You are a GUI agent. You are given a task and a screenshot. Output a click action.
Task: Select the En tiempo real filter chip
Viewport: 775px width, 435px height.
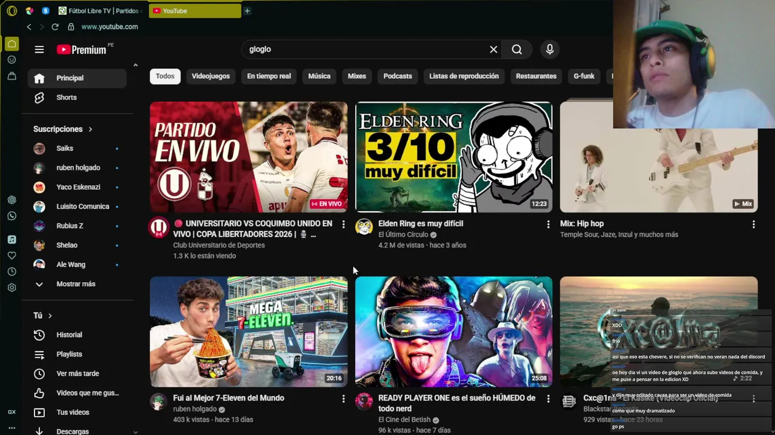coord(269,76)
